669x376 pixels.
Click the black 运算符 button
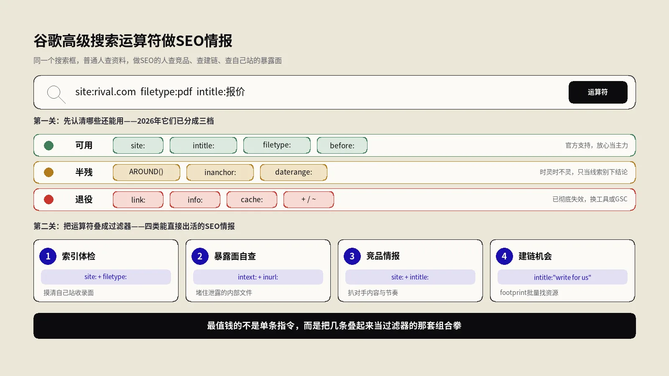(x=598, y=92)
